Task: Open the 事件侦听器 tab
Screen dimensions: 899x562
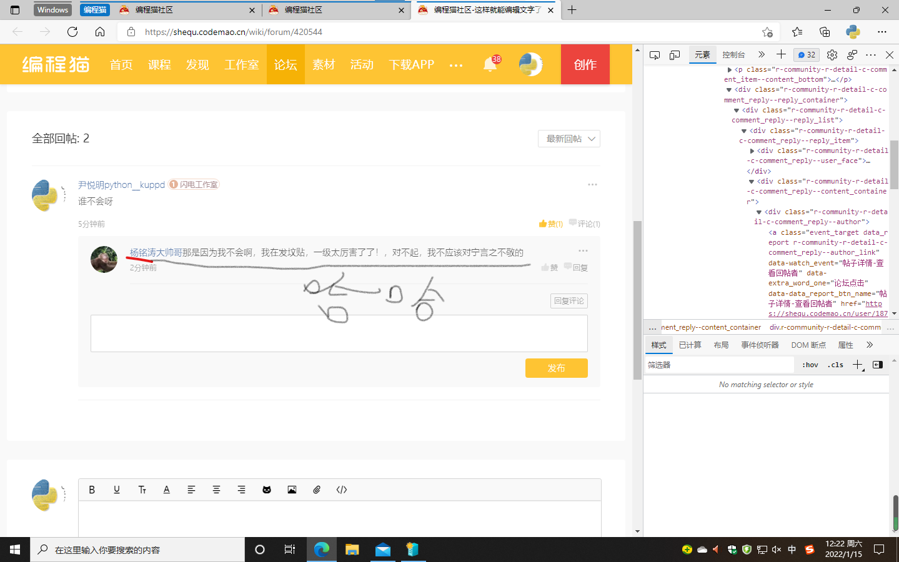Action: [760, 345]
